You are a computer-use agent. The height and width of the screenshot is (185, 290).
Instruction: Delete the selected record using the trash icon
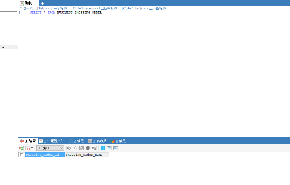[88, 148]
